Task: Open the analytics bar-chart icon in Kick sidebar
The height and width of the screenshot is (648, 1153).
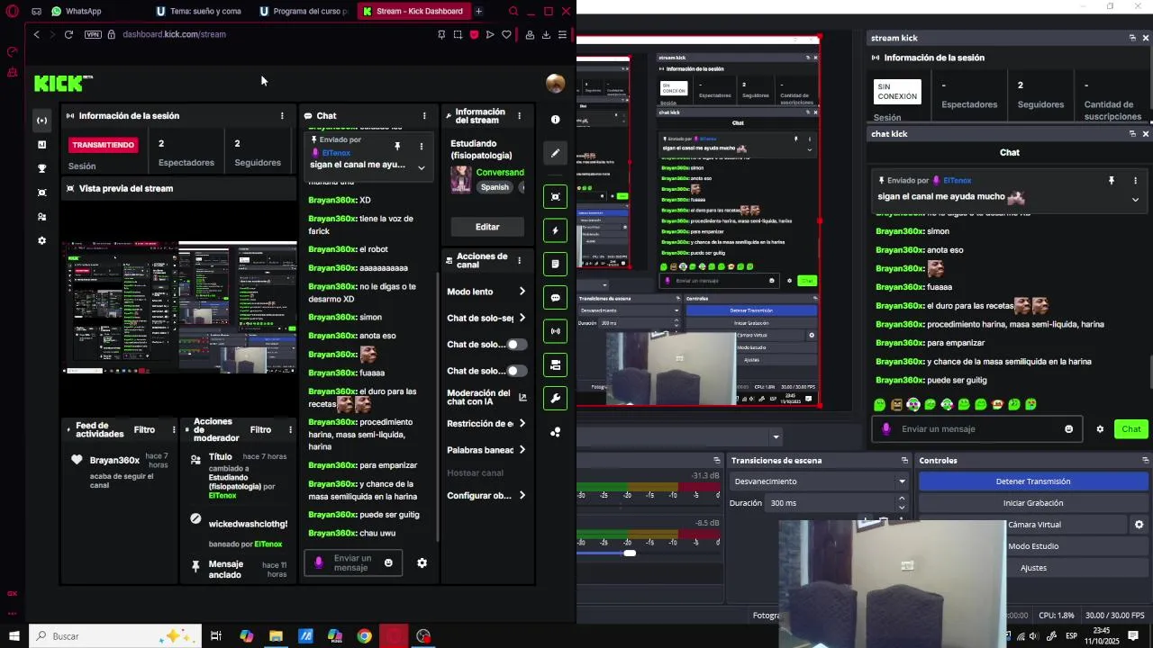Action: (x=41, y=144)
